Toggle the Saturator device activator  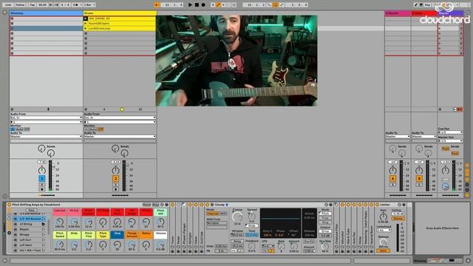[342, 205]
